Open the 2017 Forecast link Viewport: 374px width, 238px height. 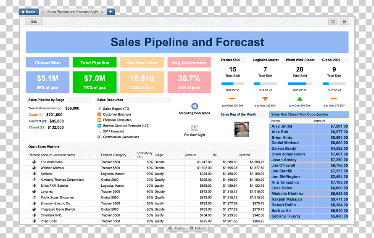click(113, 131)
